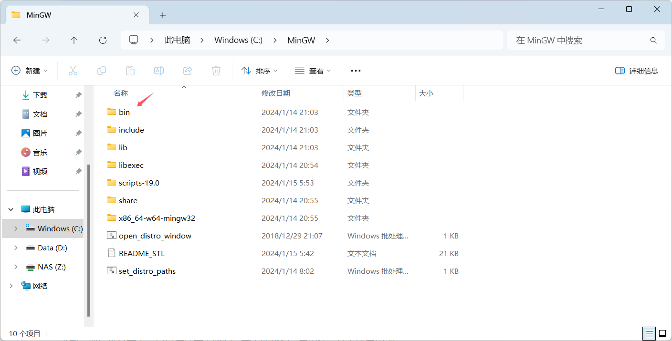Select the bin folder icon
The height and width of the screenshot is (341, 672).
tap(112, 112)
